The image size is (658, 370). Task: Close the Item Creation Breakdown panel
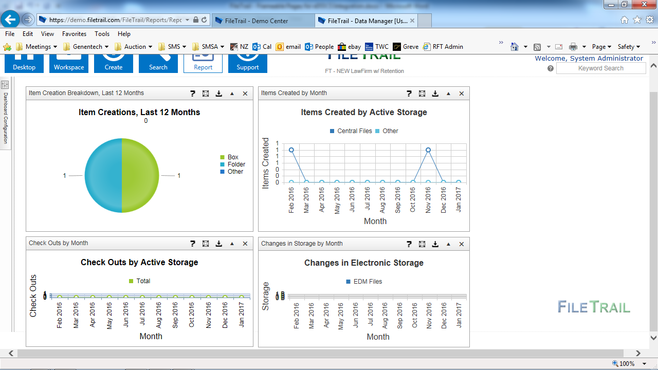245,94
